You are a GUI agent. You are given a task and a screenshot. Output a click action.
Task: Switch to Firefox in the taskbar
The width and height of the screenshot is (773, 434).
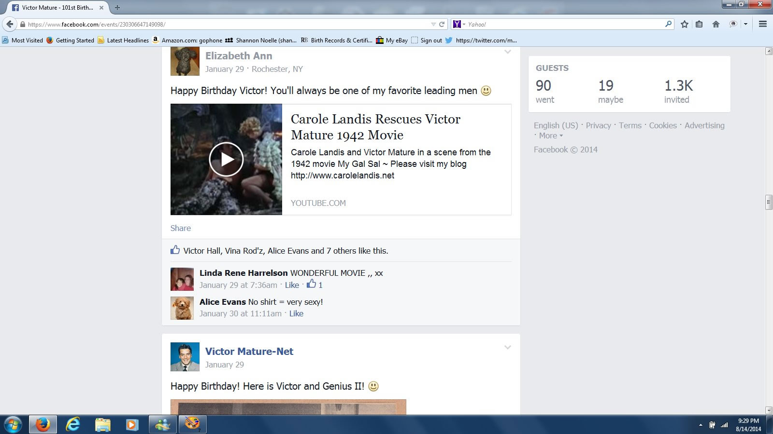point(43,425)
